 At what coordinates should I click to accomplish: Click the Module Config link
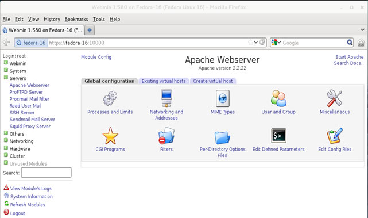[96, 57]
